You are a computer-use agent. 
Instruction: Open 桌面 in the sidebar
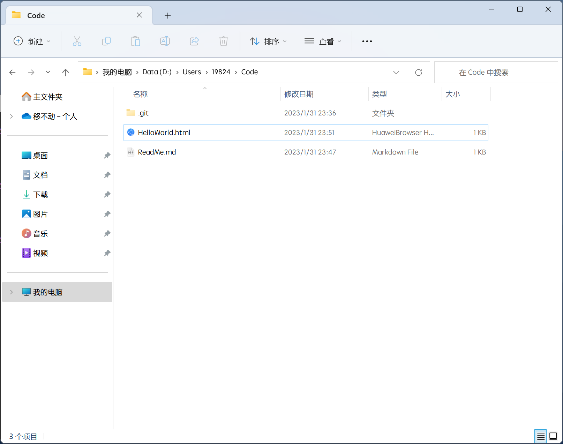pos(40,155)
